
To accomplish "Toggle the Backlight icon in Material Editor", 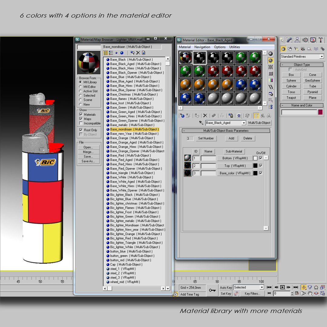I will coord(271,61).
